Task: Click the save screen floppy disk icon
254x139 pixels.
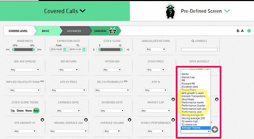Action: click(238, 31)
